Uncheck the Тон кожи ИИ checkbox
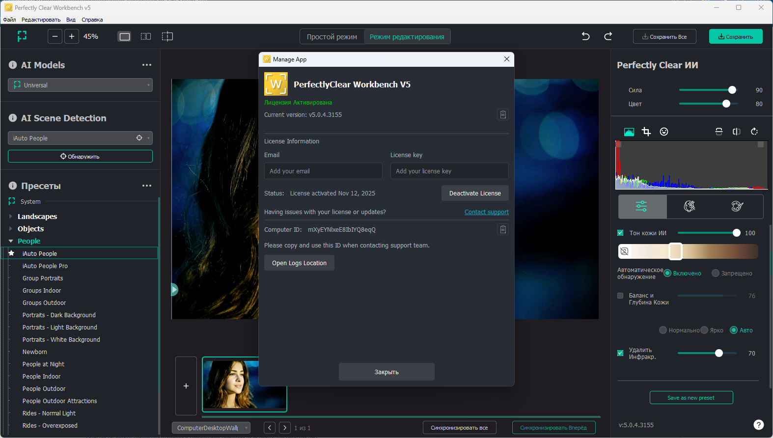This screenshot has height=438, width=773. [620, 233]
